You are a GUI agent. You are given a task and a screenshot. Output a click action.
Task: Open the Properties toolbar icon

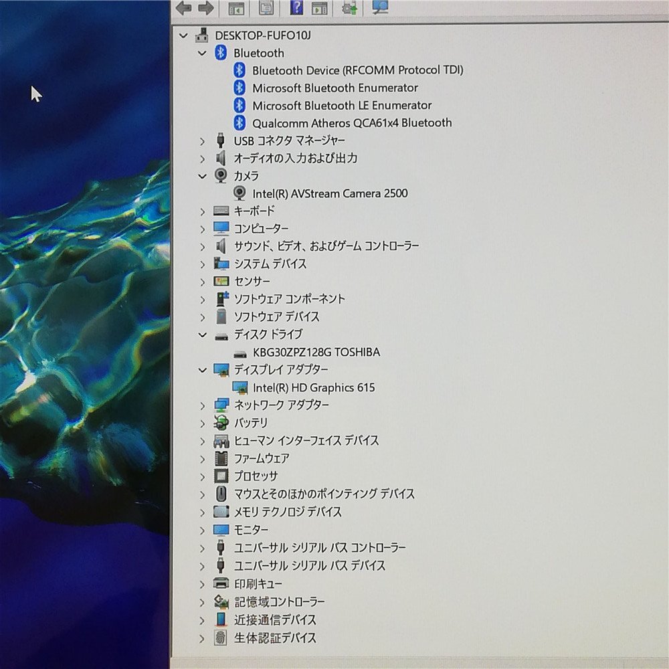click(x=267, y=7)
